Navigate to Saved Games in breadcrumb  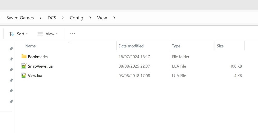tap(20, 18)
